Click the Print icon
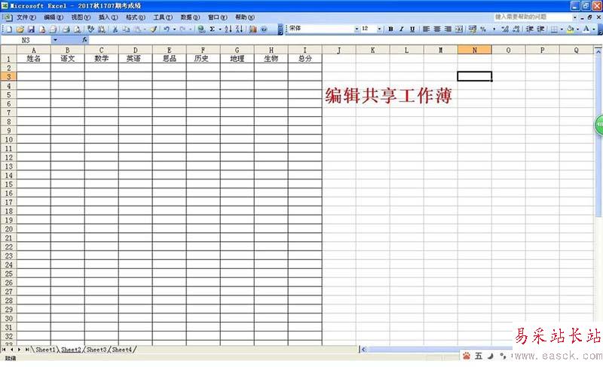The width and height of the screenshot is (603, 367). (x=66, y=29)
